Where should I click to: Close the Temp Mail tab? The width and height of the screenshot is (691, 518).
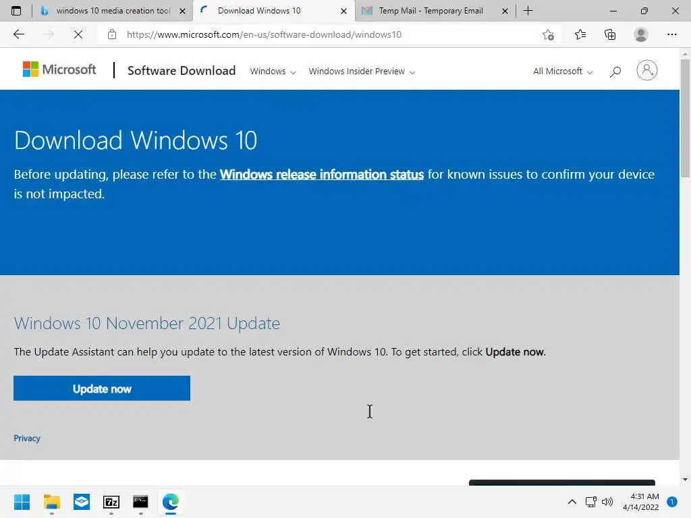505,11
